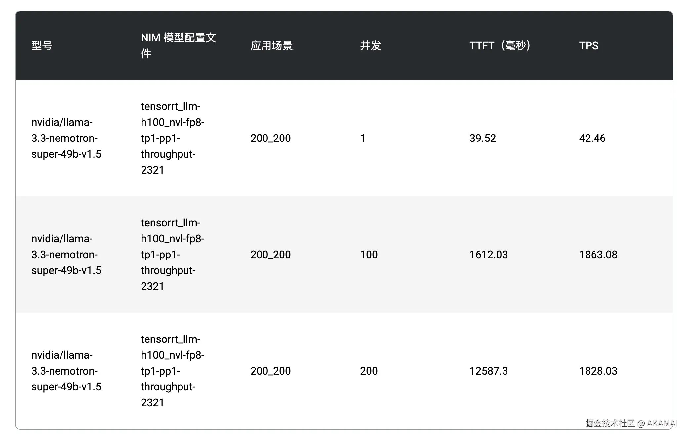Select first row model name nvidia/llama-3.3-nemotron
689x439 pixels.
click(66, 138)
